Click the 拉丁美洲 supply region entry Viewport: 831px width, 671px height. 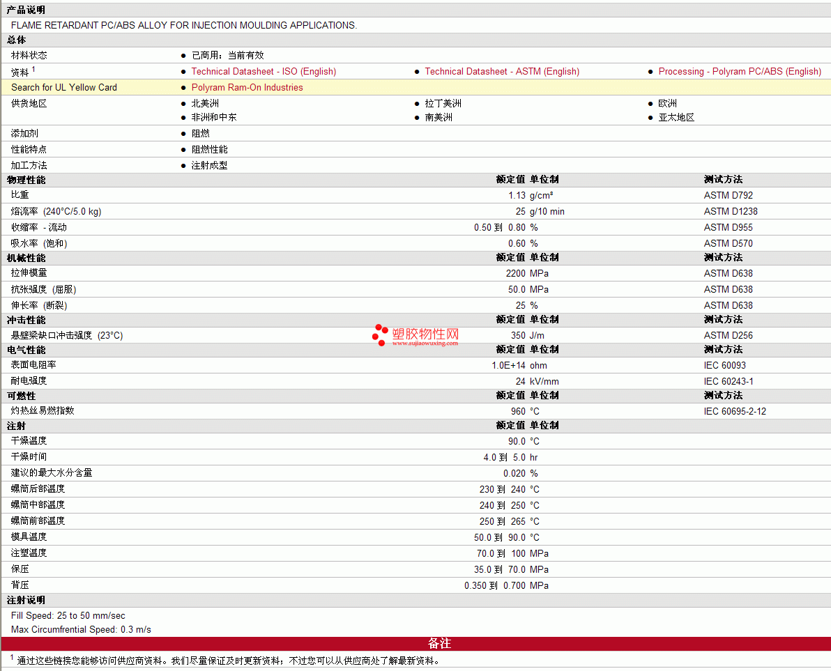pyautogui.click(x=443, y=103)
